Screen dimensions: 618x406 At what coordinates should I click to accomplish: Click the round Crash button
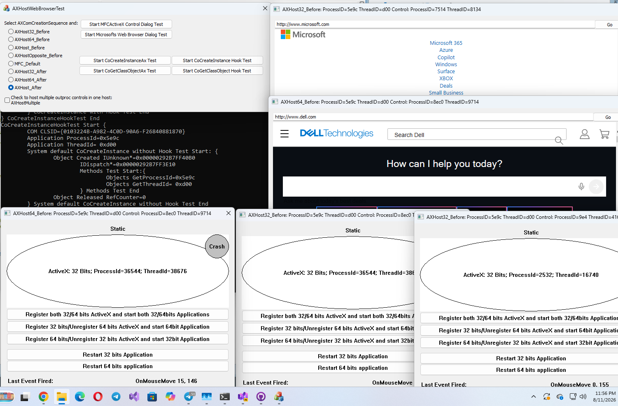tap(217, 246)
